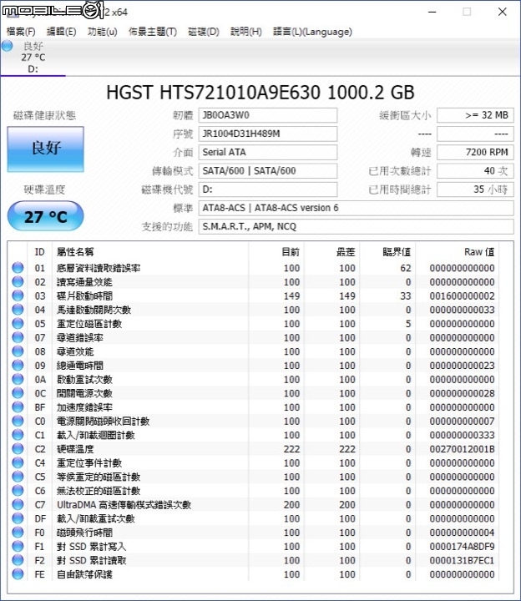This screenshot has width=521, height=601.
Task: Click the buffer size field >= 32 MB
Action: pyautogui.click(x=475, y=115)
